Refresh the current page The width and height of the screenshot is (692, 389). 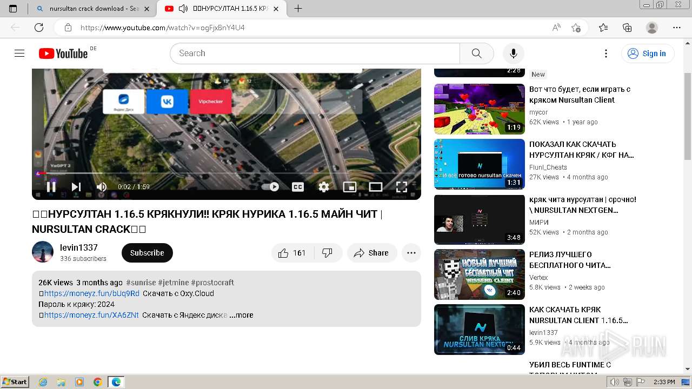pyautogui.click(x=39, y=28)
